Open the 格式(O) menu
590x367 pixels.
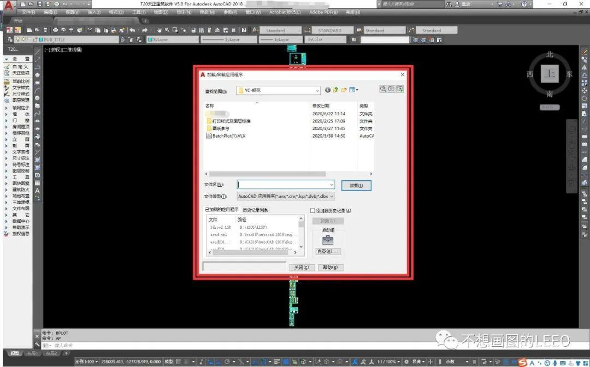coord(116,12)
